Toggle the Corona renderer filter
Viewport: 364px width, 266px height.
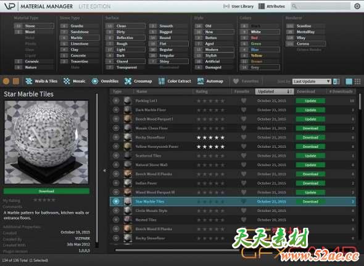coord(305,44)
